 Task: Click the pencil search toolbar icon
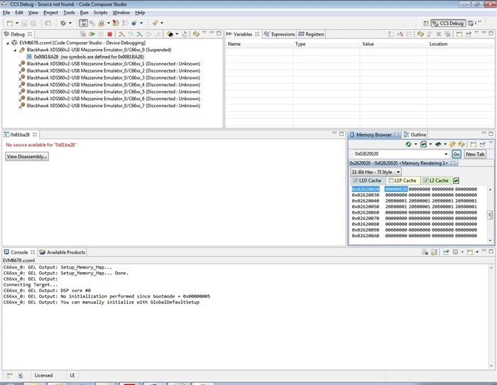[x=155, y=23]
